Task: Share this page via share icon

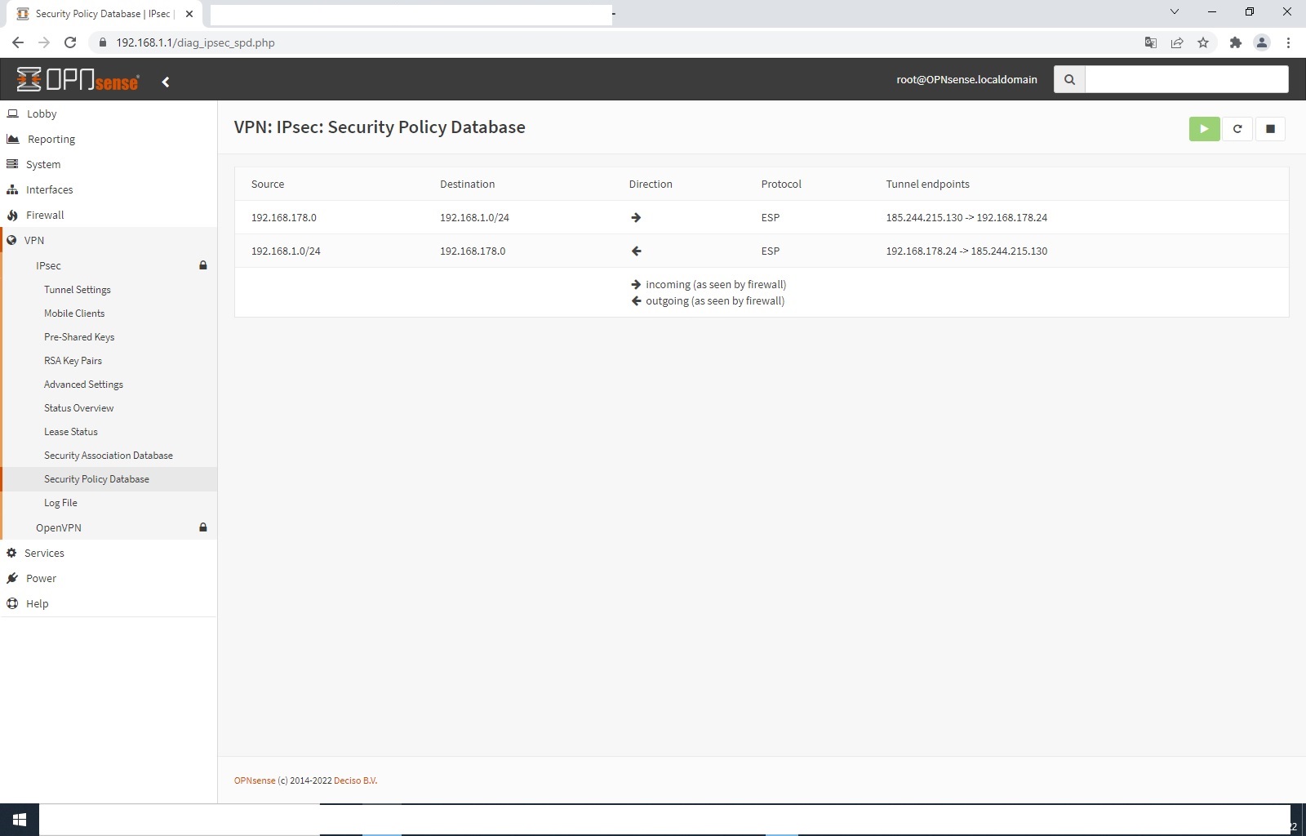Action: point(1177,42)
